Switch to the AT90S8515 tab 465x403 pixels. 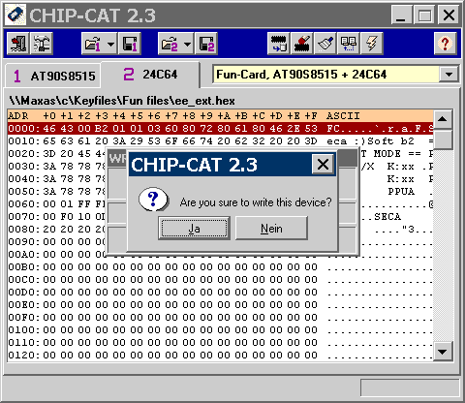pos(53,77)
